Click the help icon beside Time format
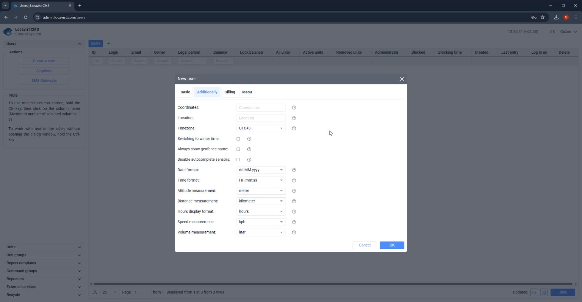The height and width of the screenshot is (302, 582). (x=294, y=180)
